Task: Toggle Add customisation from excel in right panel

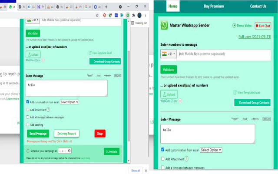Action: 162,150
